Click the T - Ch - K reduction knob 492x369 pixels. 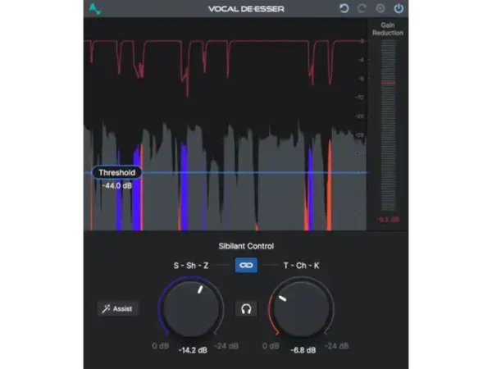tap(301, 309)
